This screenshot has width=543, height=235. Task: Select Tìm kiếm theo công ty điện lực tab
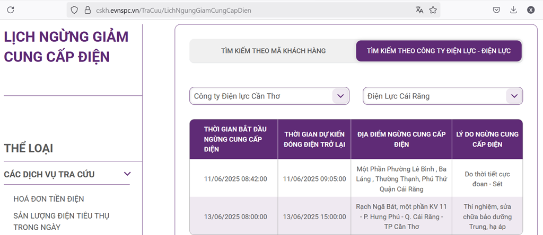tap(439, 51)
